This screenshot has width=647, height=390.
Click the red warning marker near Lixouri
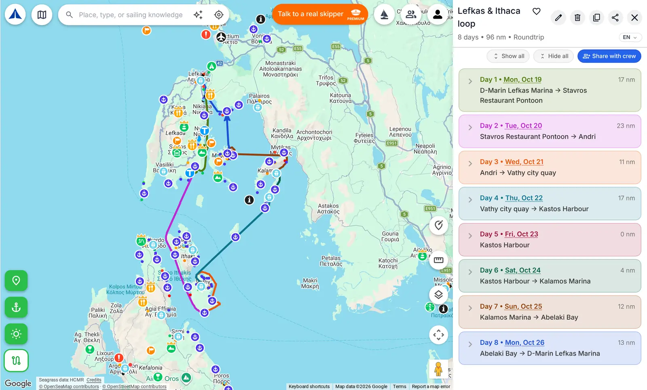(119, 358)
